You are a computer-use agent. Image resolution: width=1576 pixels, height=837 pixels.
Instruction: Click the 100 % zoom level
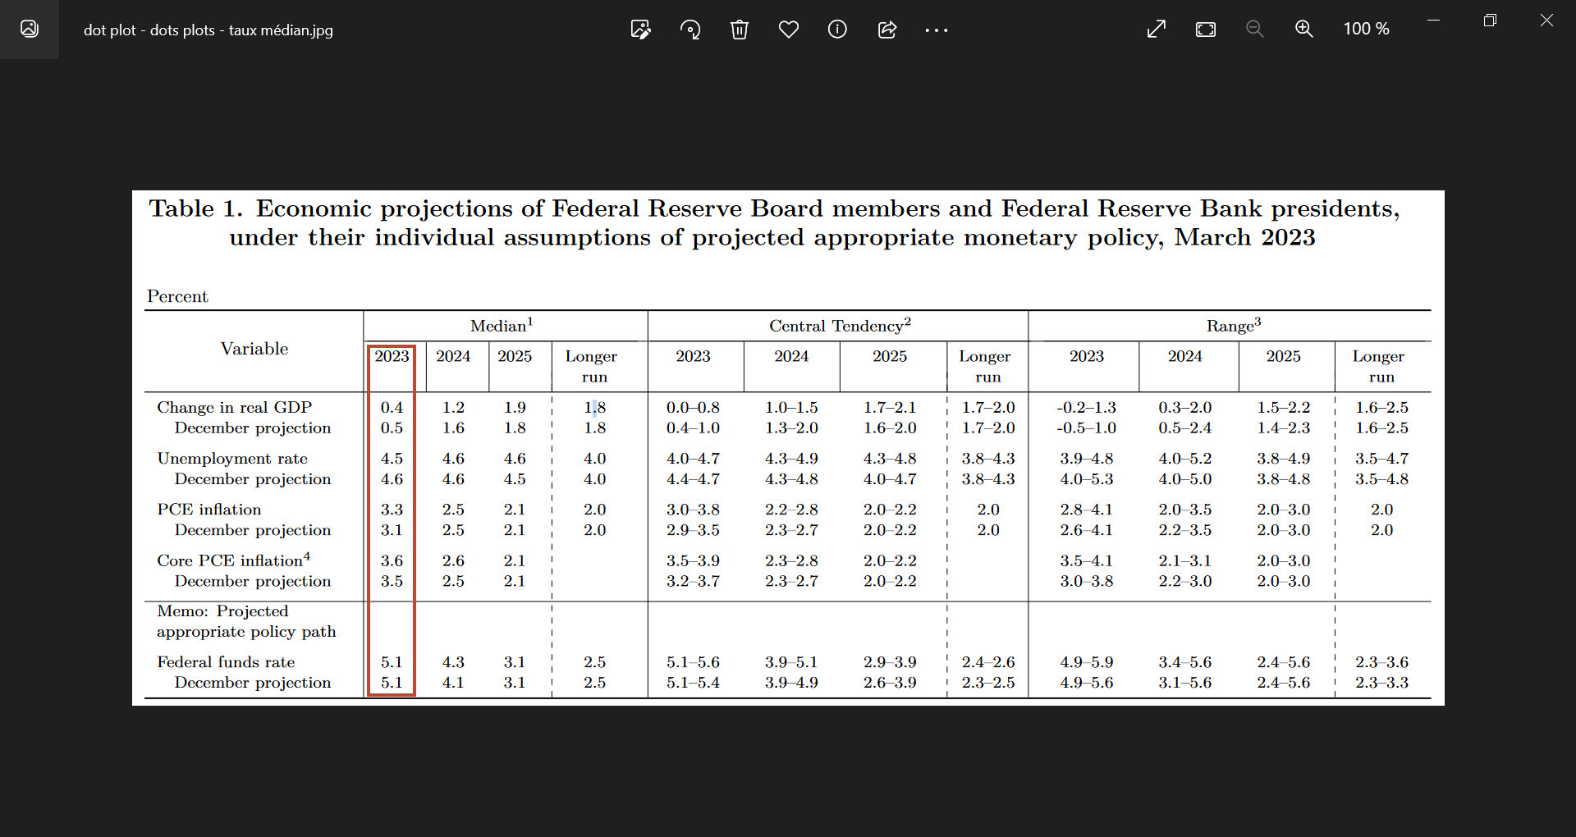click(x=1366, y=29)
